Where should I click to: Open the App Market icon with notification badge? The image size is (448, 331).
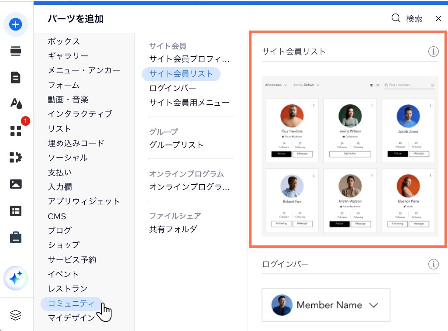(16, 130)
